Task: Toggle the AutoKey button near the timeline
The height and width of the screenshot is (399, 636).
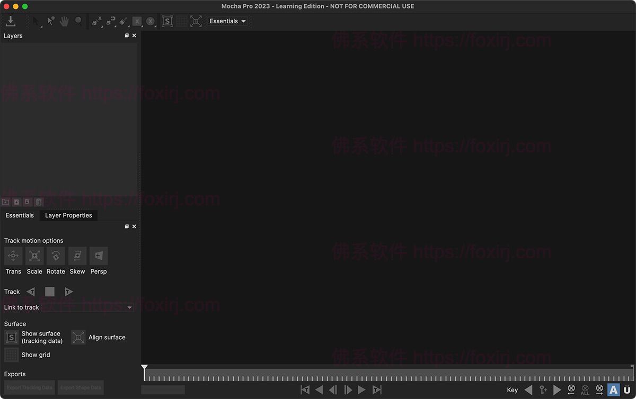Action: [x=614, y=390]
